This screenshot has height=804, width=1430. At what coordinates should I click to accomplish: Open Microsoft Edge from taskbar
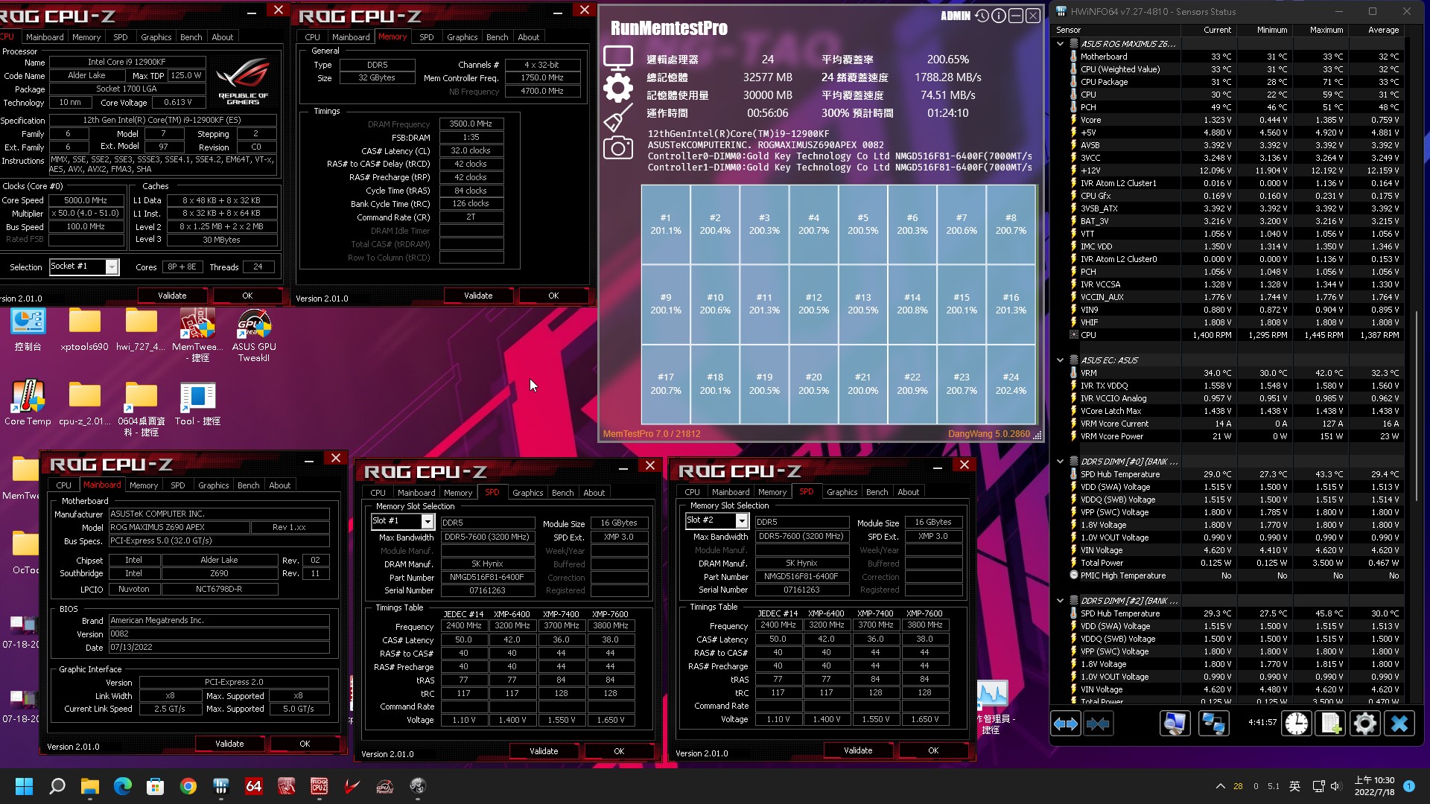(123, 786)
